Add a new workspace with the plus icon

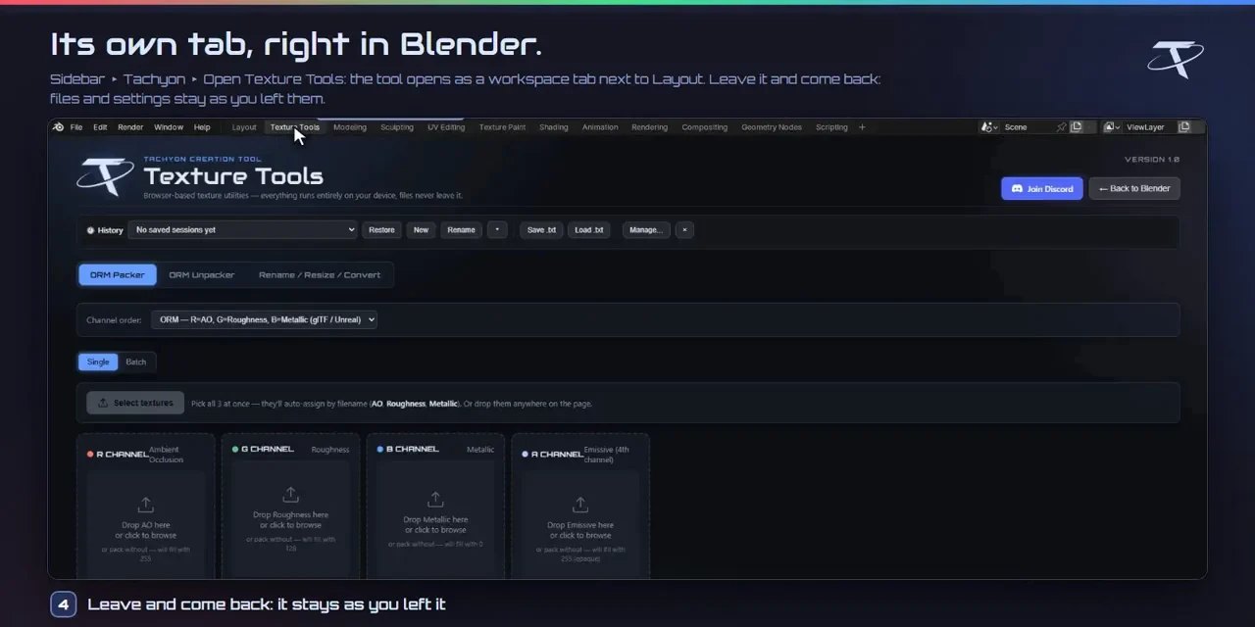(x=862, y=127)
